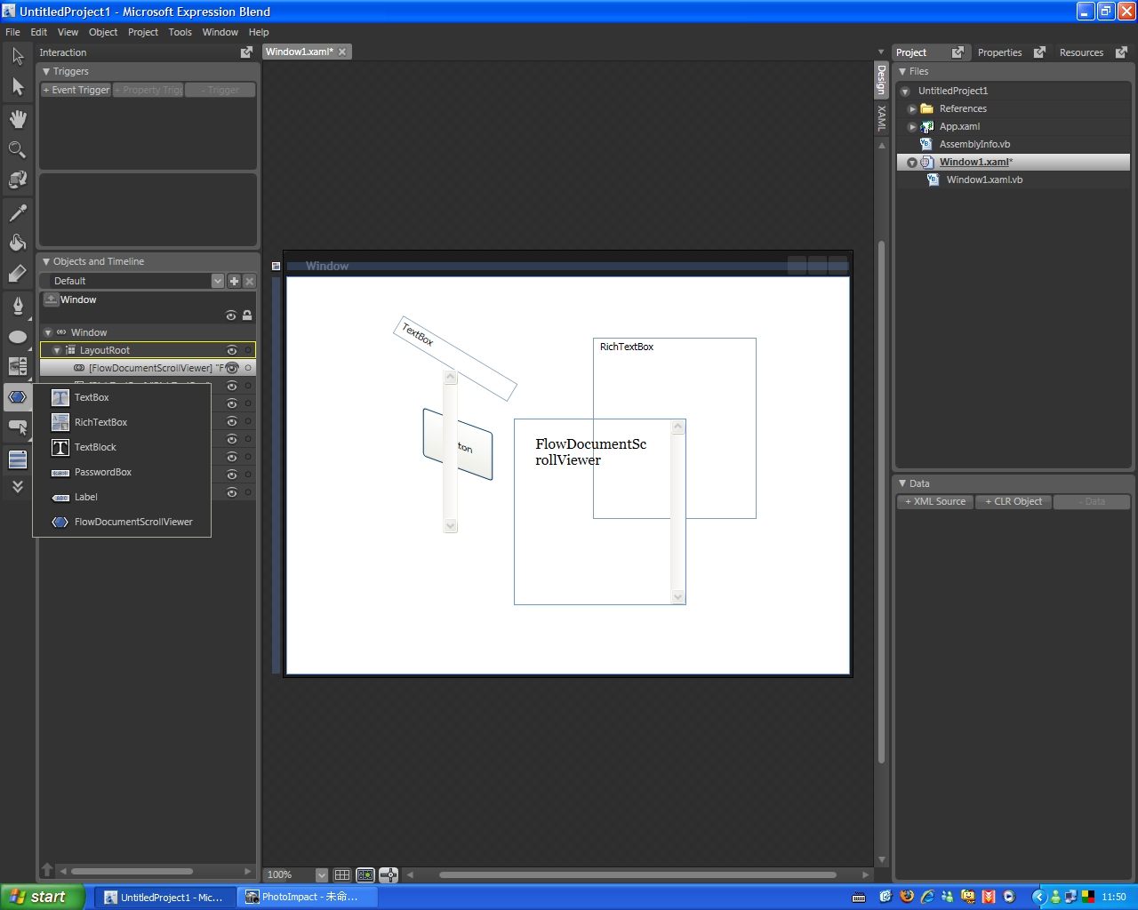The width and height of the screenshot is (1138, 910).
Task: Click the Windows start button
Action: tap(43, 897)
